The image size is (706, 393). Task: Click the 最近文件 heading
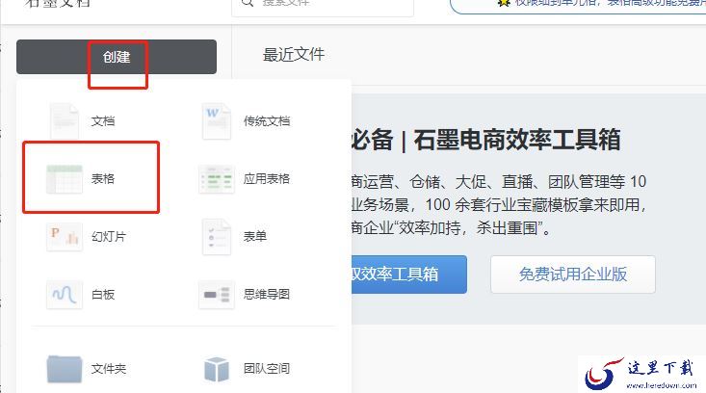(294, 55)
